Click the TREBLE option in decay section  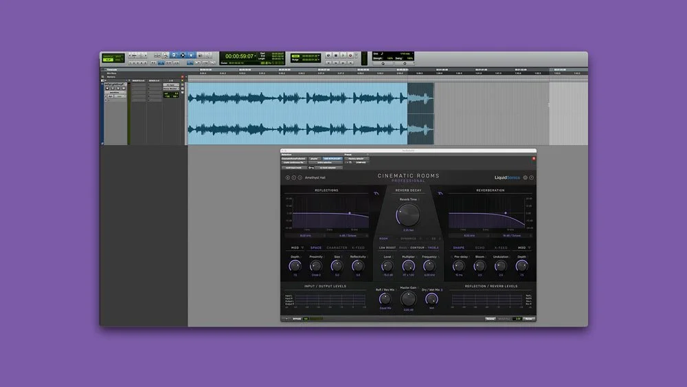pos(433,247)
